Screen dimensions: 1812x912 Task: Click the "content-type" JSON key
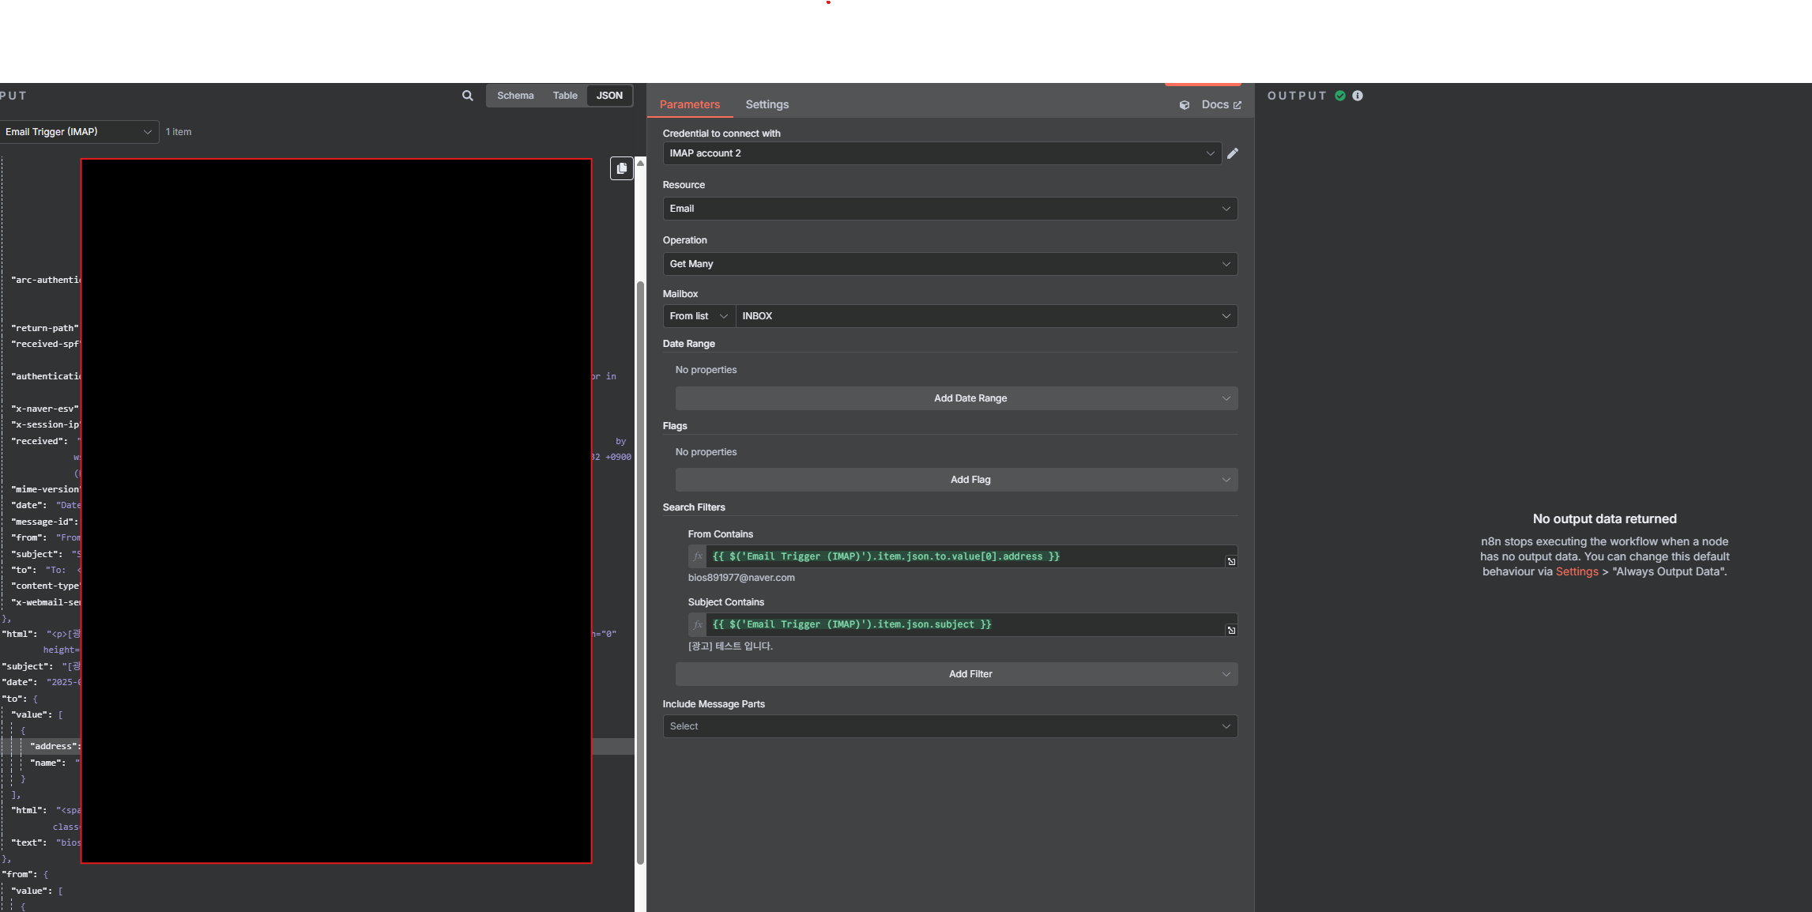(x=46, y=586)
